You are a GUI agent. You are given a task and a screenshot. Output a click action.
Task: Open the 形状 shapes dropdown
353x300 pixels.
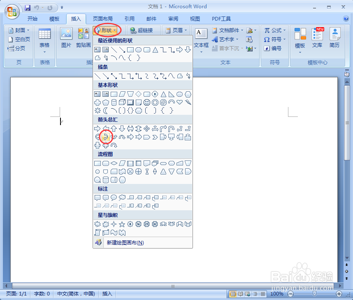point(105,30)
